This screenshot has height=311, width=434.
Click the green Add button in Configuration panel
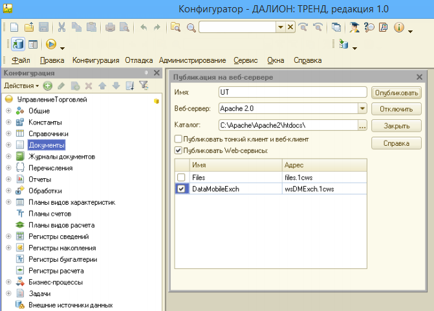coord(48,86)
